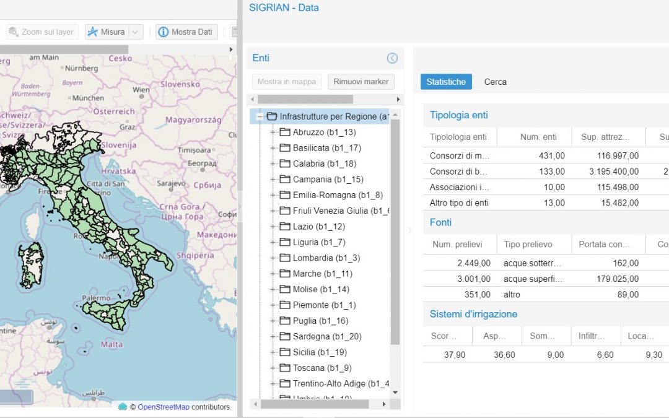Select the Lazio folder icon

click(285, 227)
